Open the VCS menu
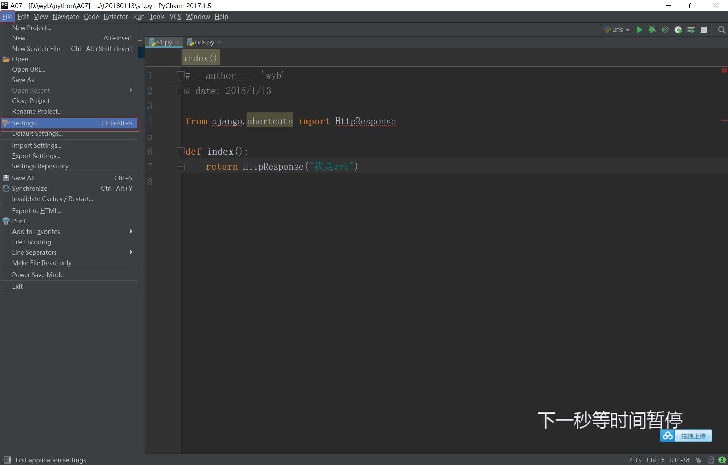728x465 pixels. tap(175, 17)
